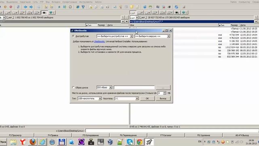Viewport: 259px width, 146px height.
Task: Click F5 Копирование button
Action: click(x=91, y=135)
